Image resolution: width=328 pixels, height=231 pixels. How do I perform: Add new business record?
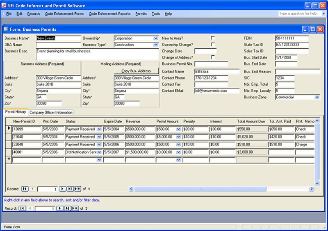pyautogui.click(x=75, y=208)
